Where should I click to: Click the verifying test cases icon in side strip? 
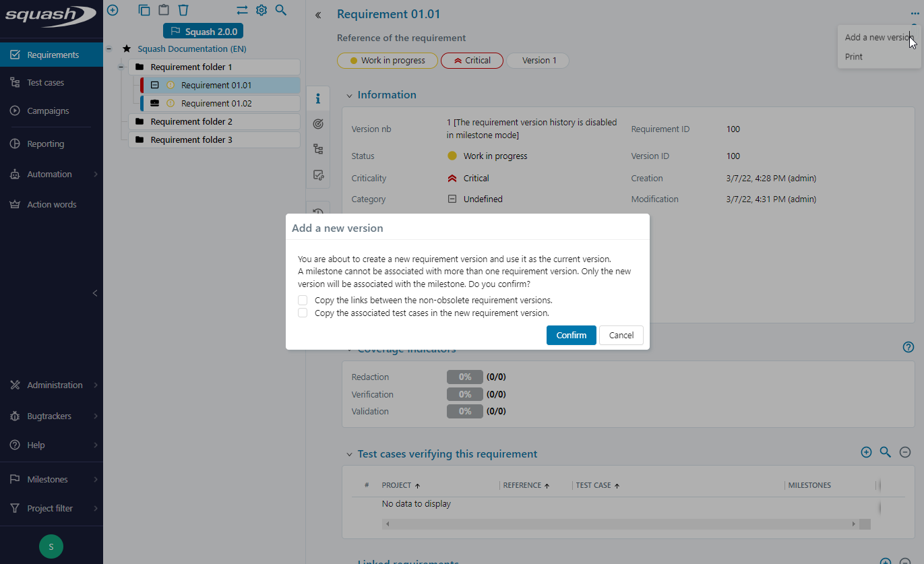point(318,175)
